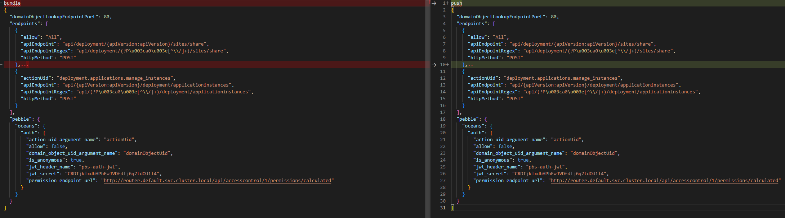The image size is (785, 218).
Task: Click "domainObjectUid" value on line 23
Action: (594, 153)
